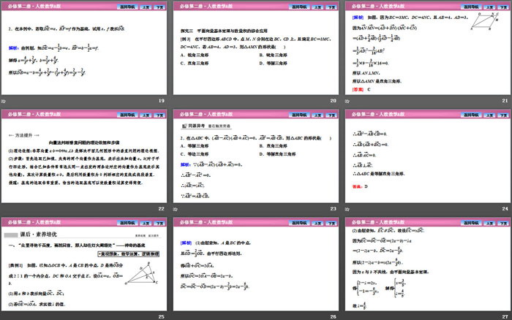Screen dimensions: 512x320
Task: Click the star icon under slide 25
Action: coord(4,316)
